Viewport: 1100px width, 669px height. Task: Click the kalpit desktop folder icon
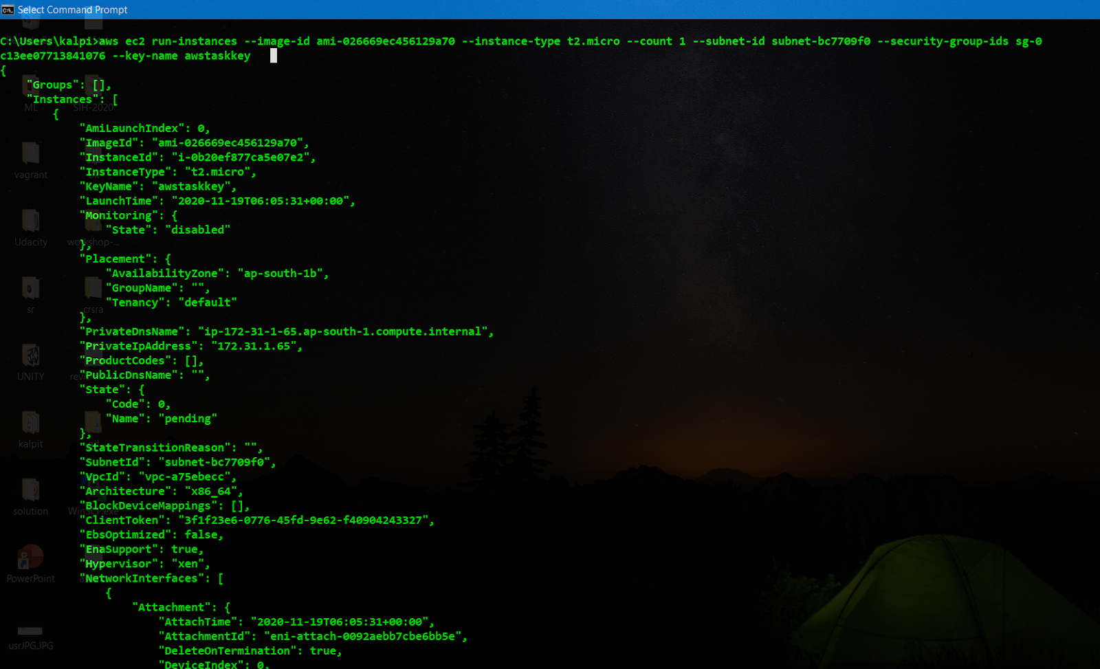(x=30, y=422)
